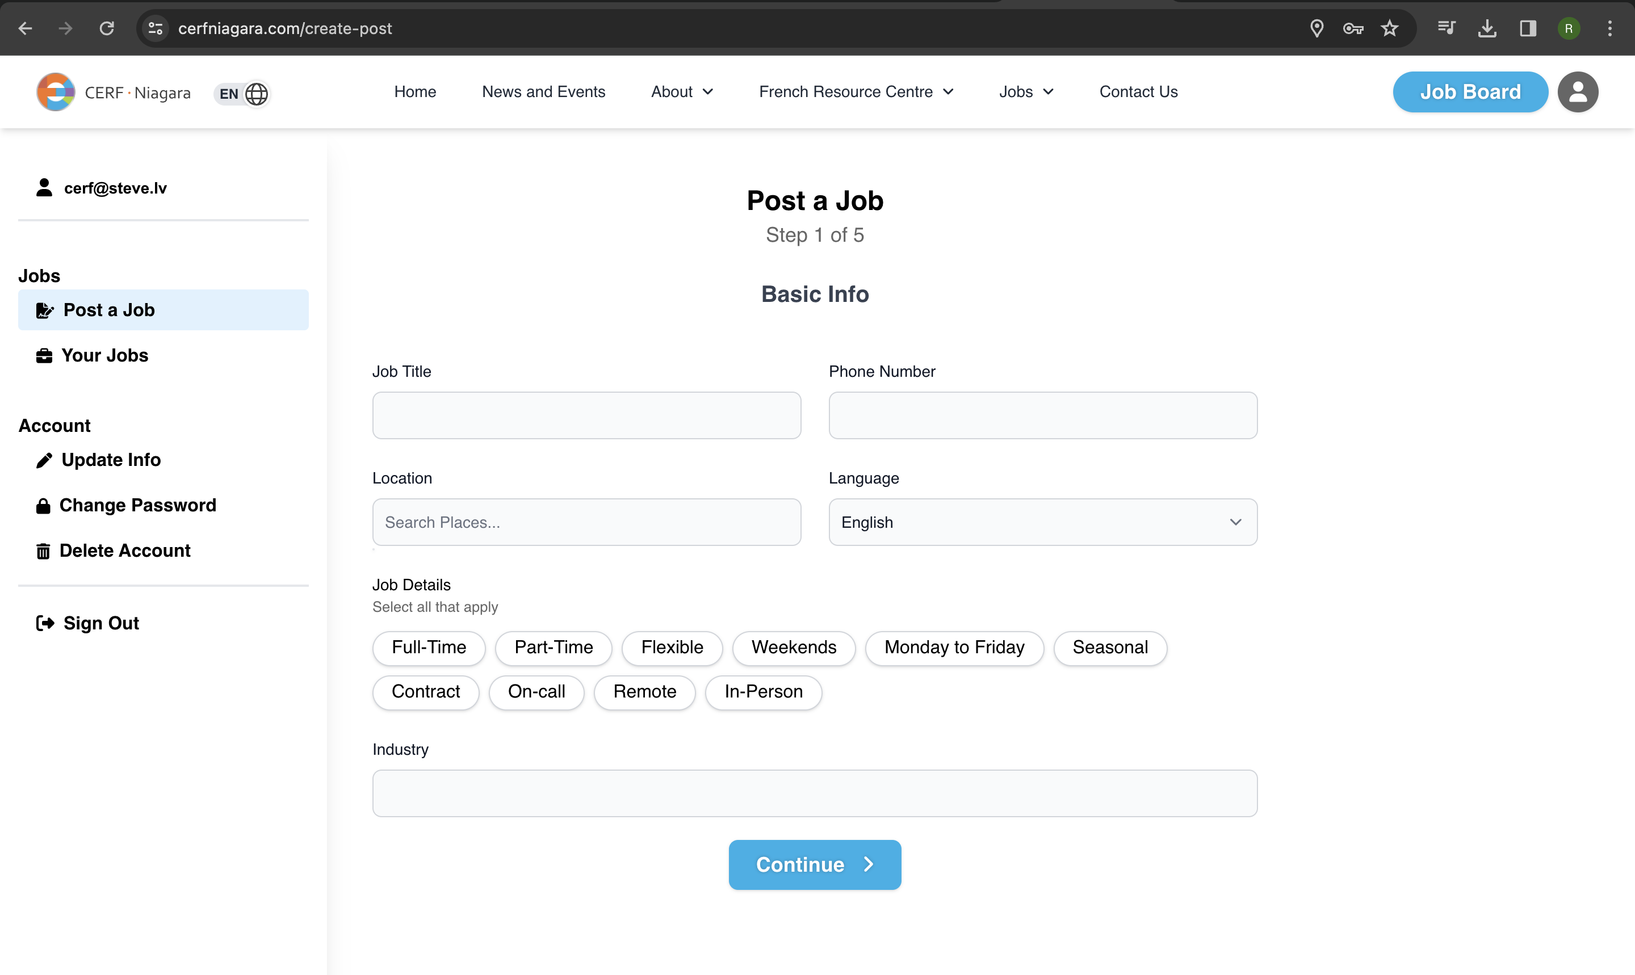
Task: Expand the French Resource Centre menu
Action: [856, 92]
